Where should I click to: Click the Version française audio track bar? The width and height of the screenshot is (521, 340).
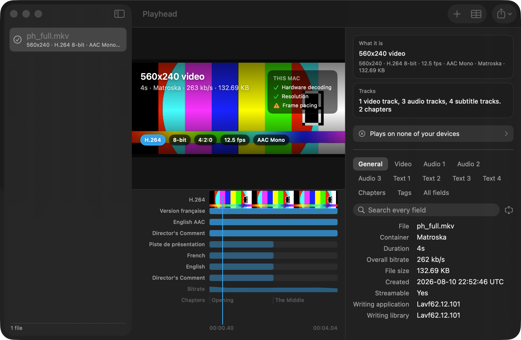273,211
